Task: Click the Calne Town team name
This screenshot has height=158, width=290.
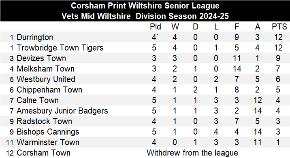Action: (38, 100)
